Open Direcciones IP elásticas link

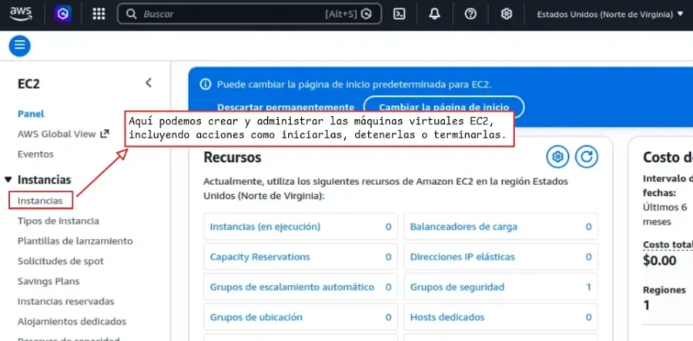pos(462,257)
